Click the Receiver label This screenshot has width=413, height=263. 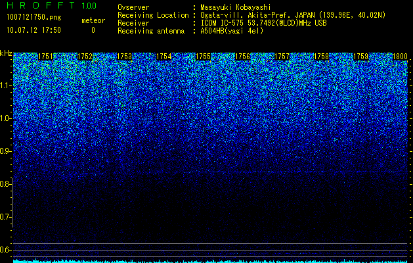(133, 23)
